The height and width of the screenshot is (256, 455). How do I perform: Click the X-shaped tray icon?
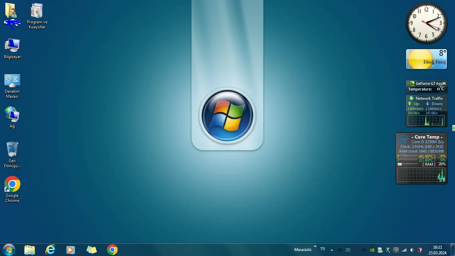pos(388,250)
